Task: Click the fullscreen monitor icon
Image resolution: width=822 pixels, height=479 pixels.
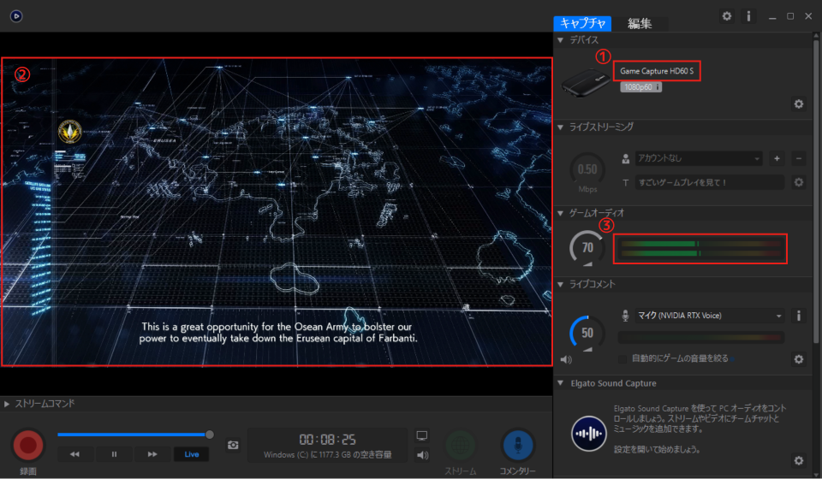Action: tap(422, 435)
